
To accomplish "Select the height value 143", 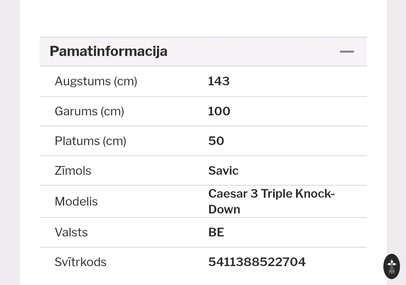I will click(x=219, y=81).
